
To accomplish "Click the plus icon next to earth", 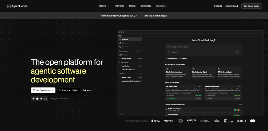I will tap(141, 74).
